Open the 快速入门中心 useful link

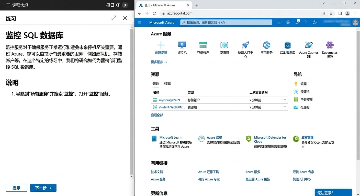302,179
